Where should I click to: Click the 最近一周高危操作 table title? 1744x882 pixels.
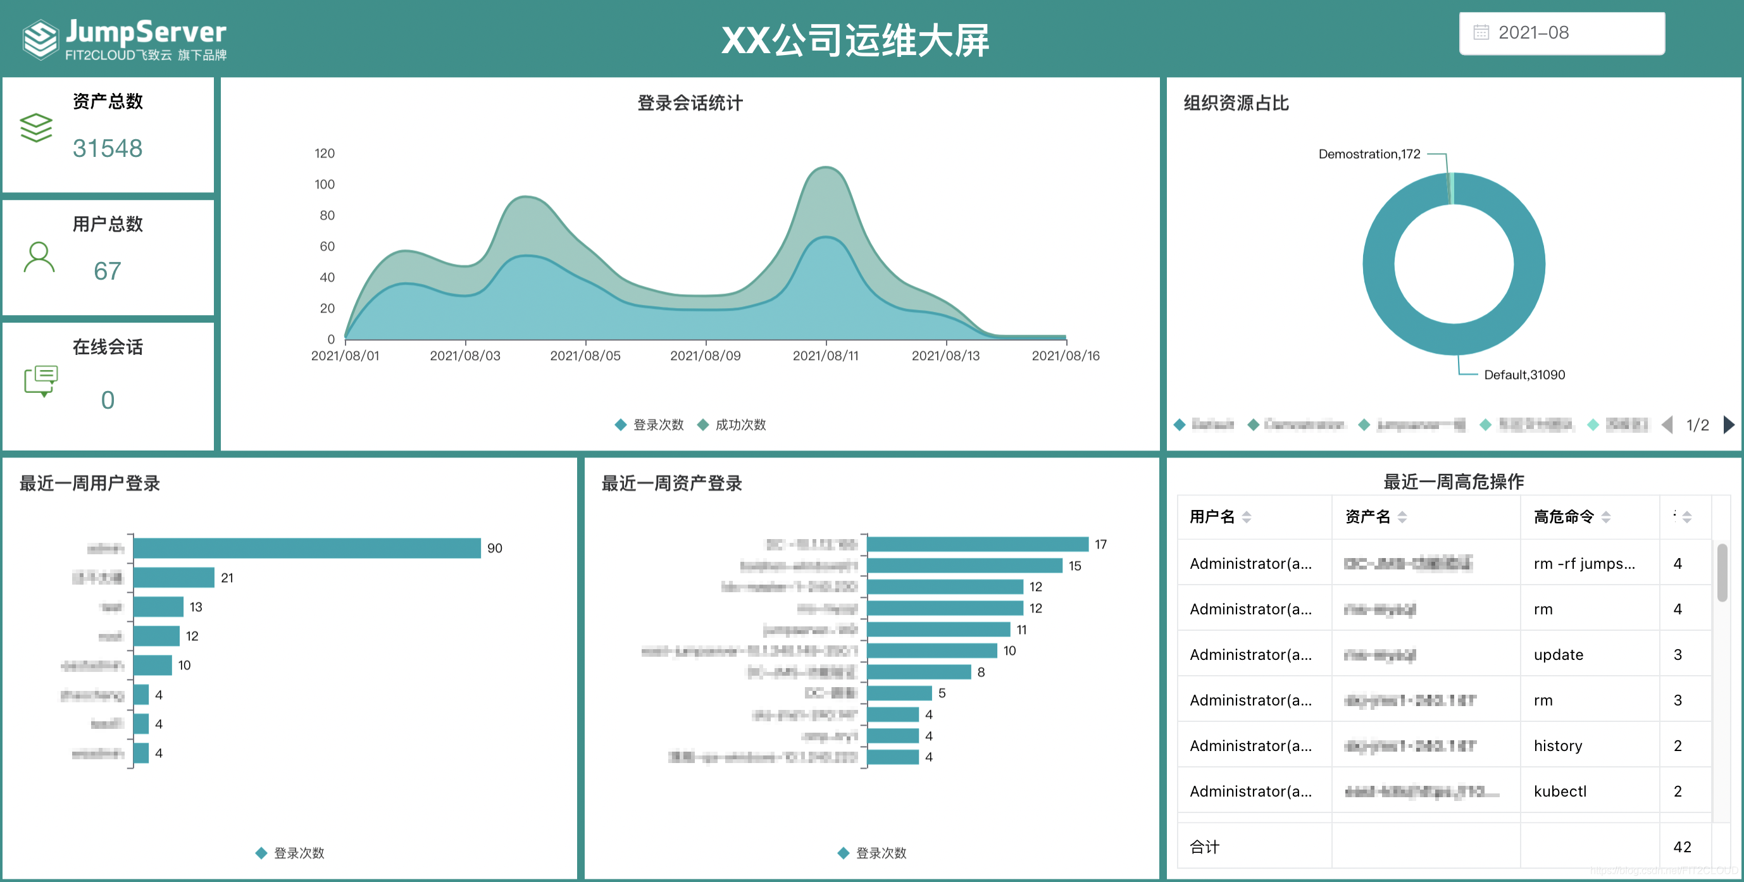pyautogui.click(x=1454, y=481)
